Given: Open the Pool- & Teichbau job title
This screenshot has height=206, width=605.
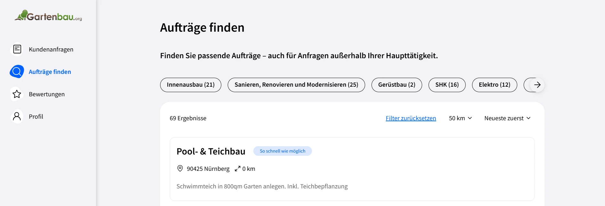Looking at the screenshot, I should coord(211,151).
